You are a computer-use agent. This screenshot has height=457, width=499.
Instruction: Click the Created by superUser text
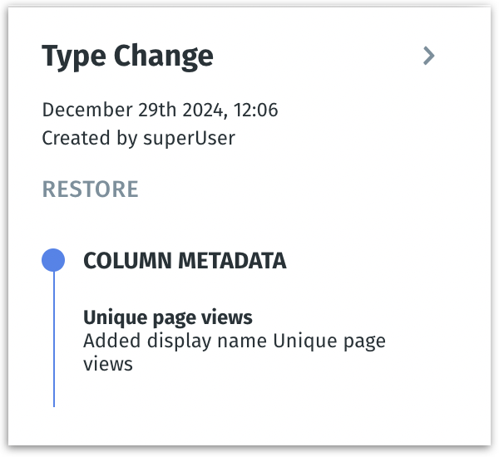click(x=138, y=138)
